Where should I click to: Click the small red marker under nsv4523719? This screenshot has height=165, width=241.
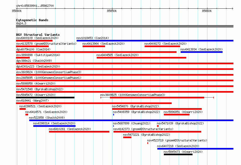click(148, 143)
